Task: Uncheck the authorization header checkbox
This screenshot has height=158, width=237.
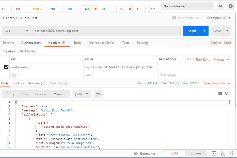Action: (x=6, y=67)
